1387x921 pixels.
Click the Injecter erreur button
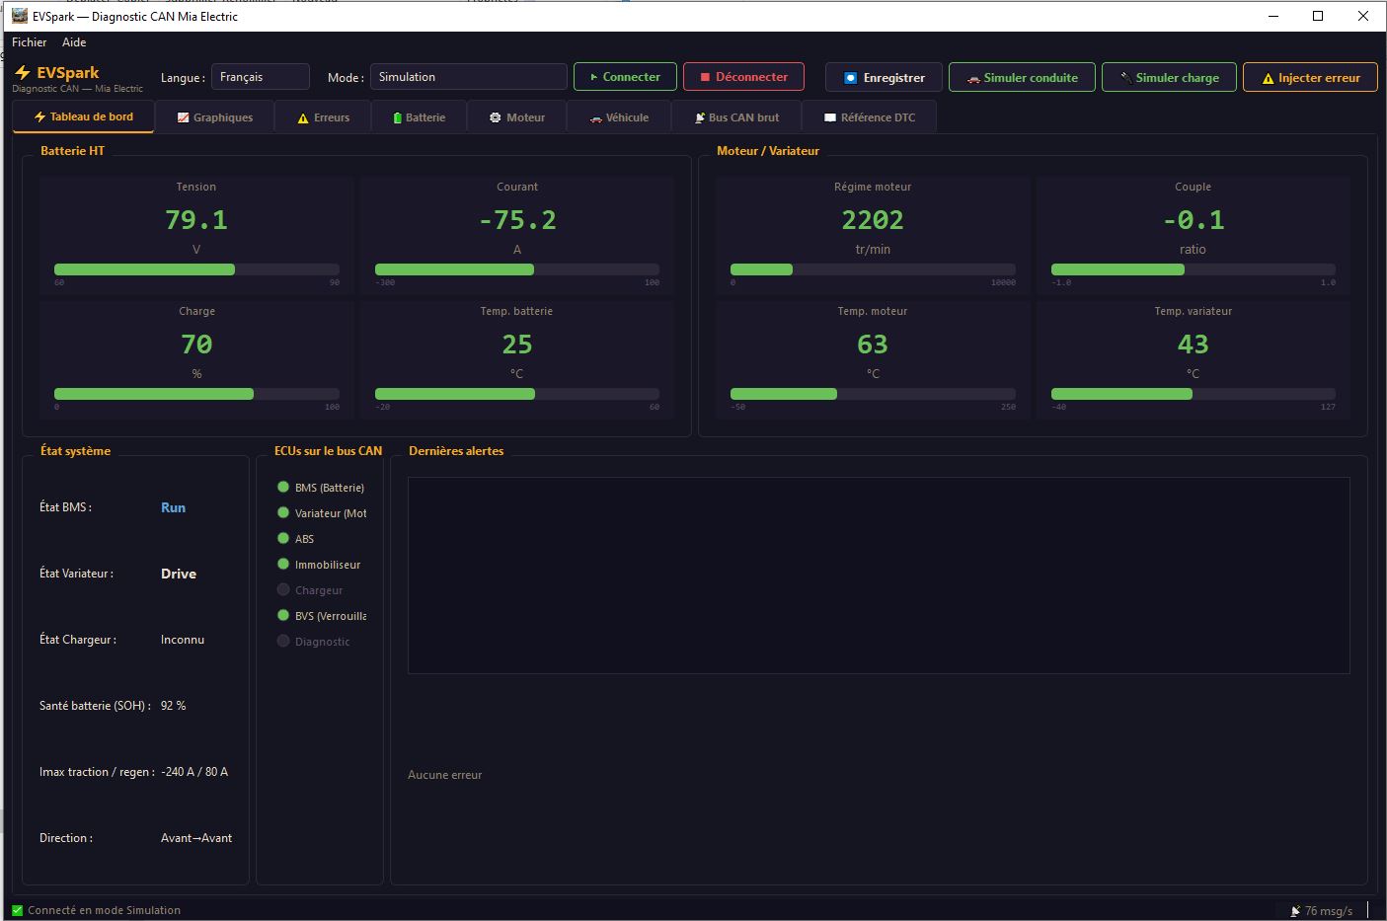1309,78
